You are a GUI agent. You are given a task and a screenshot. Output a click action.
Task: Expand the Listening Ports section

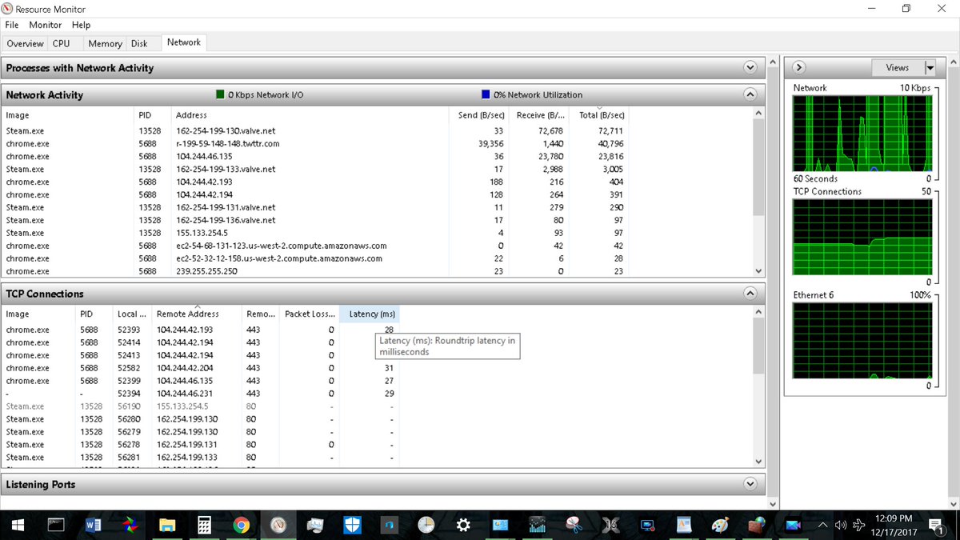point(750,484)
